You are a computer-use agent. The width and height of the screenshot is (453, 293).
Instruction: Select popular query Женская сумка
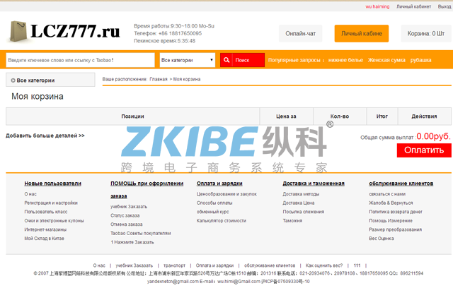point(386,60)
